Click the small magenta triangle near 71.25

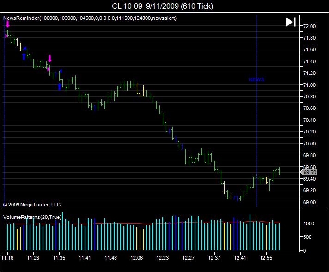(48, 69)
